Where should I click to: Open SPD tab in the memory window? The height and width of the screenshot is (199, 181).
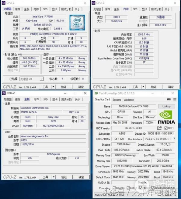135,9
